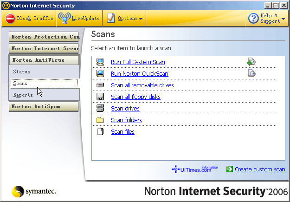Expand the Help & Support dropdown arrow
Screen dimensions: 290x202
coord(283,19)
